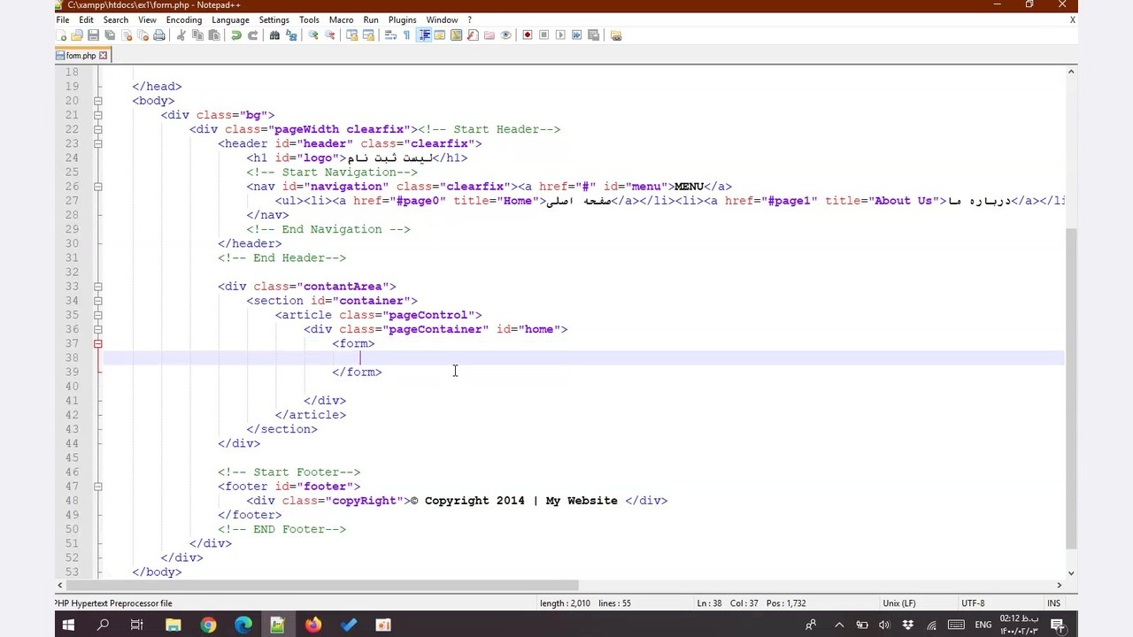Click the PHP Hypertext Preprocessor file status label
Viewport: 1133px width, 637px height.
(x=114, y=603)
